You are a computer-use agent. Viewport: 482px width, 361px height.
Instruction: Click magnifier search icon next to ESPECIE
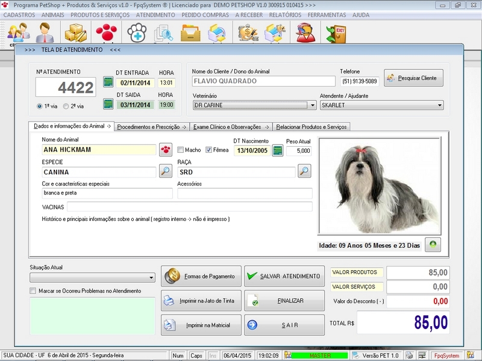(x=166, y=171)
